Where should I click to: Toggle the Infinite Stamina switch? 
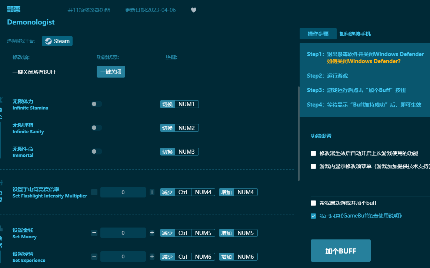[x=97, y=104]
